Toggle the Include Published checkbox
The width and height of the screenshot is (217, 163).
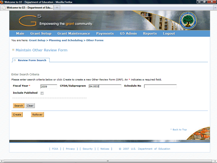point(42,93)
